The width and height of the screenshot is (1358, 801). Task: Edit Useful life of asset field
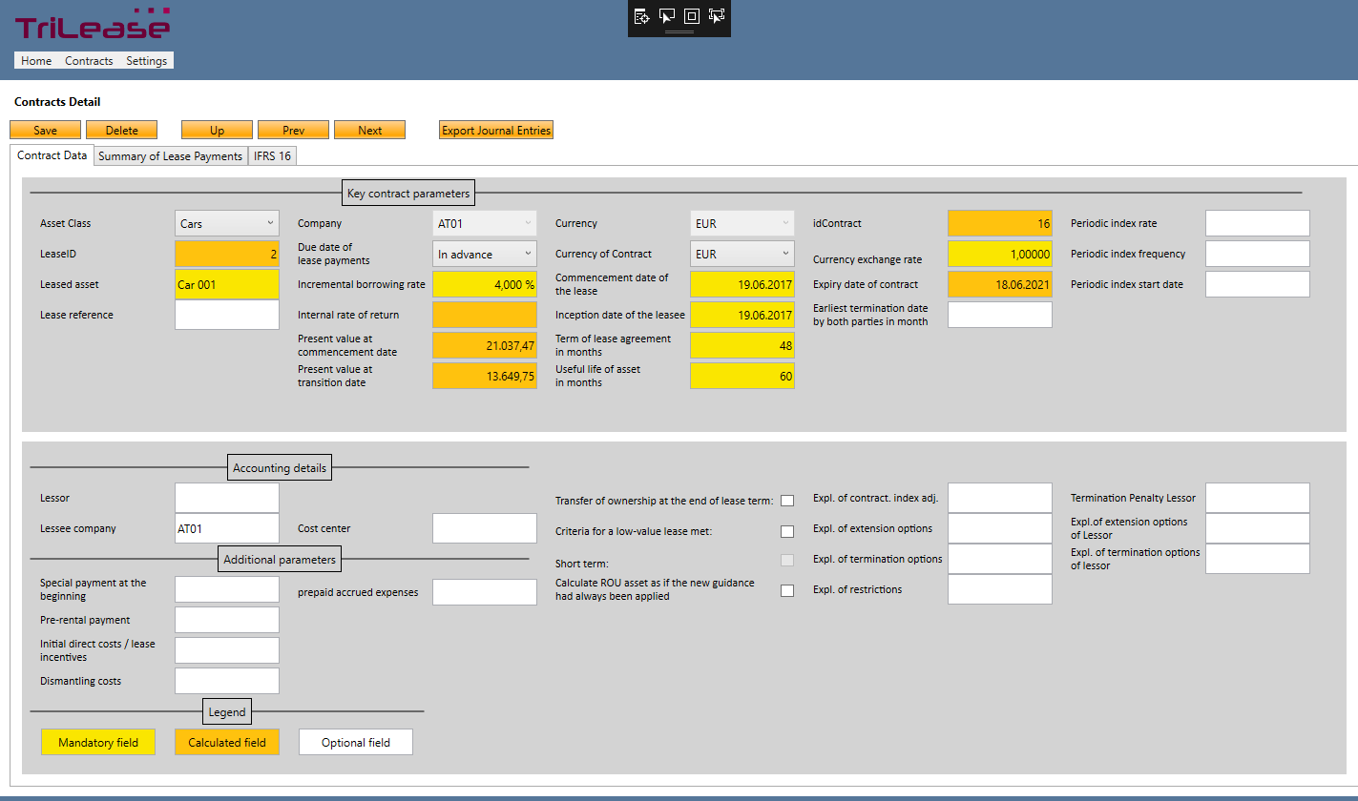[x=742, y=376]
